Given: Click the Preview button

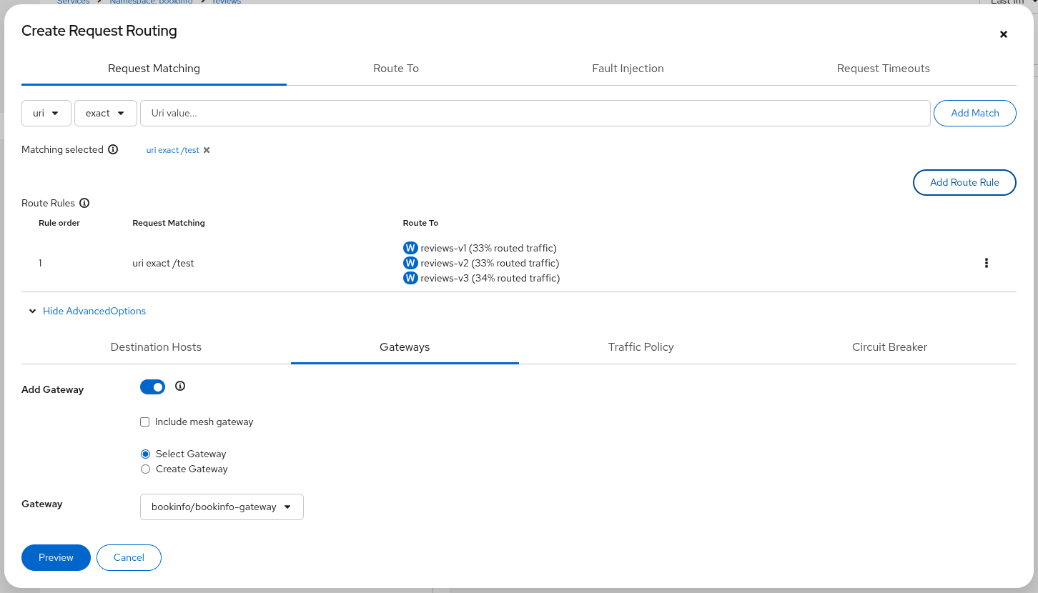Looking at the screenshot, I should [x=56, y=557].
